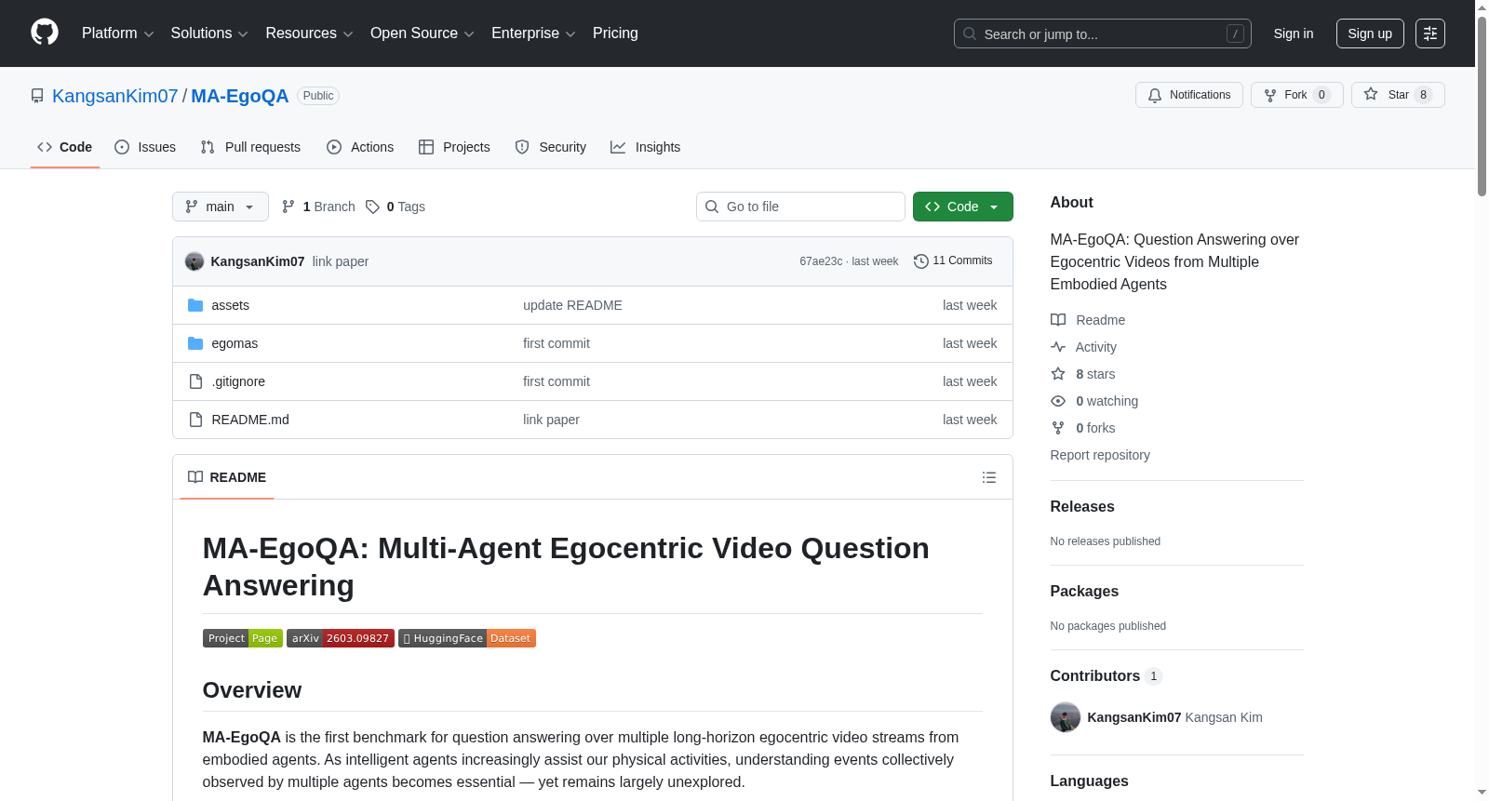
Task: Click the fork icon beside 0 forks
Action: coord(1058,428)
